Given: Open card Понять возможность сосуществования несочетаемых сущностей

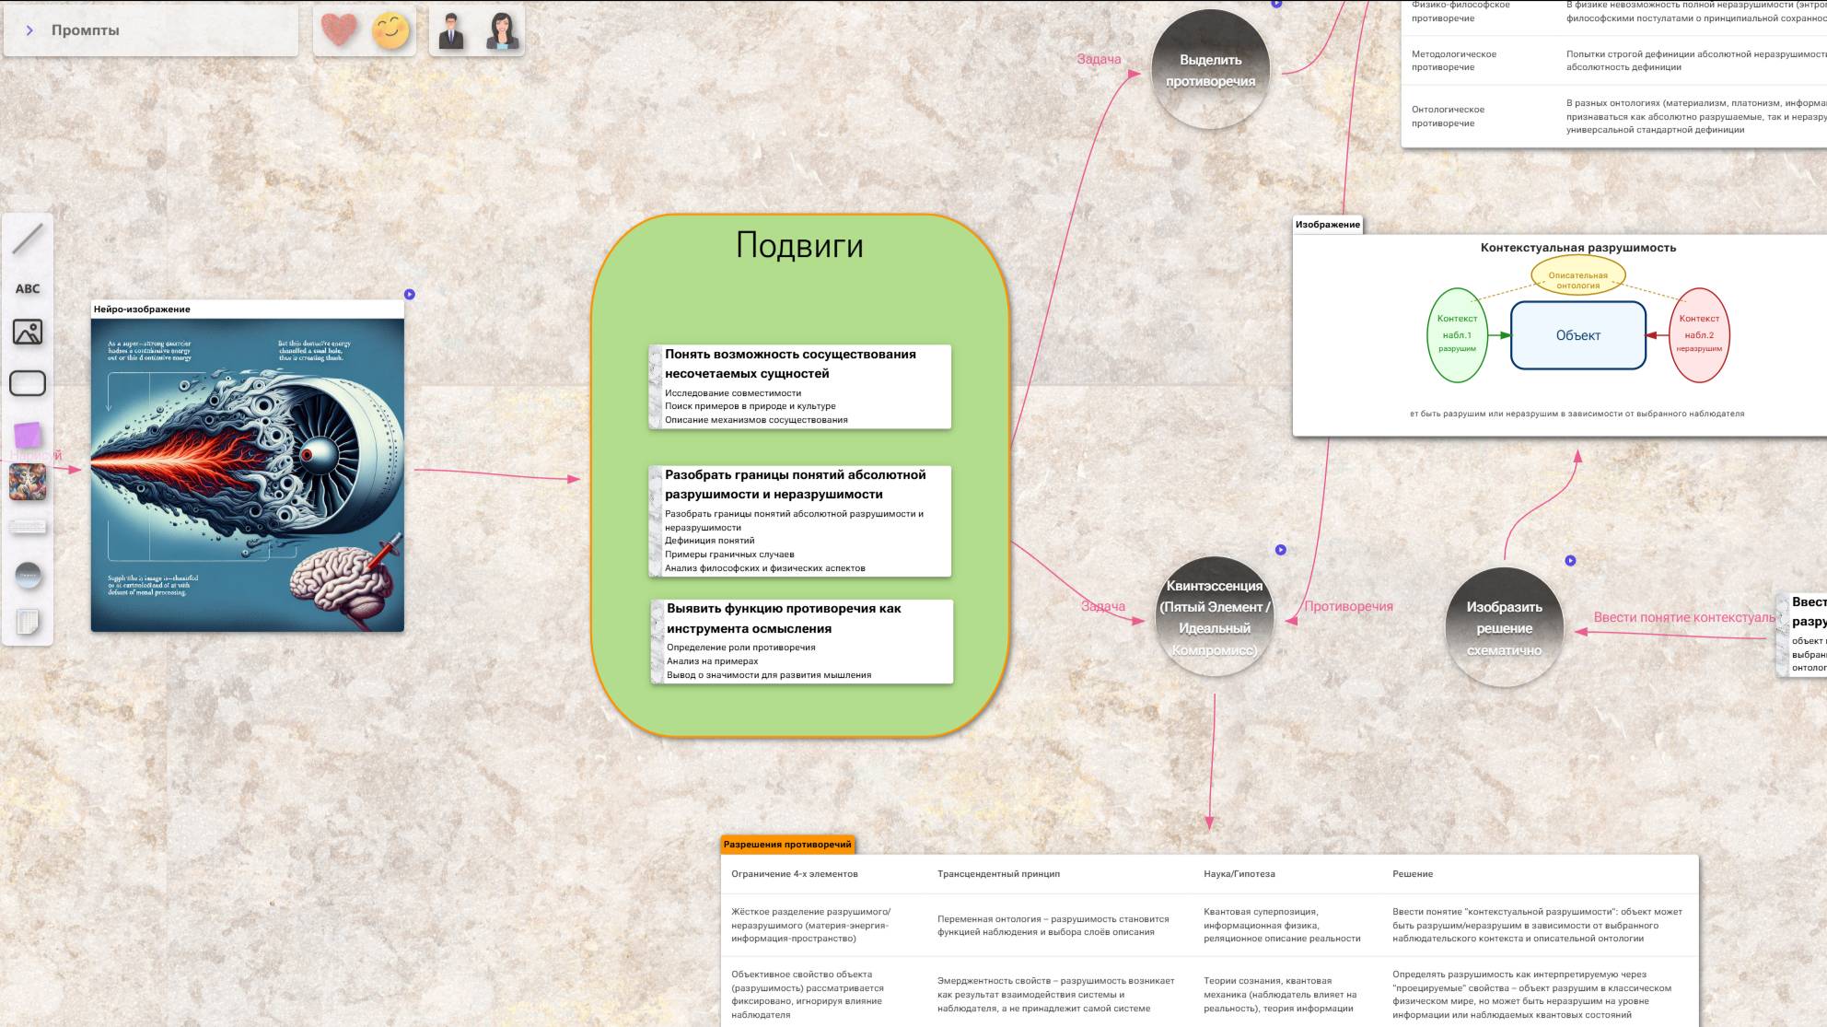Looking at the screenshot, I should (x=799, y=387).
